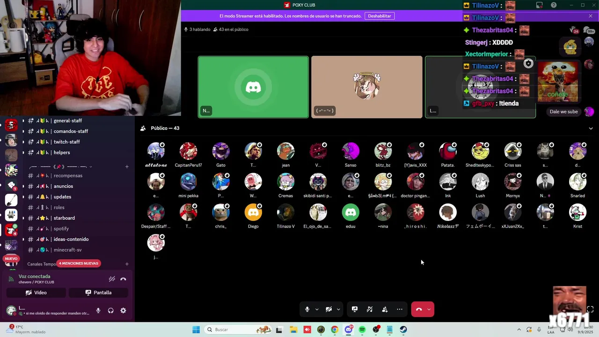The image size is (599, 337).
Task: Click the Buscar taskbar search box
Action: (x=238, y=330)
